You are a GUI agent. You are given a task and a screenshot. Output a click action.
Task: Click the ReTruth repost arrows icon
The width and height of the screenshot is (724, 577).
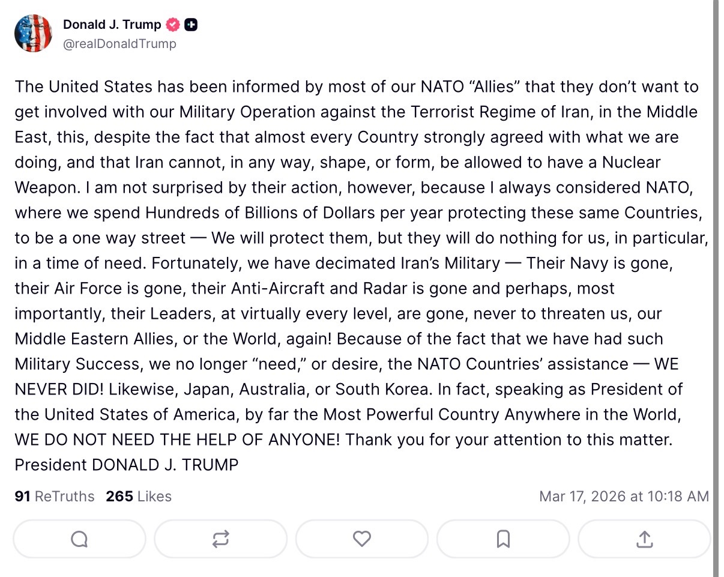point(220,539)
